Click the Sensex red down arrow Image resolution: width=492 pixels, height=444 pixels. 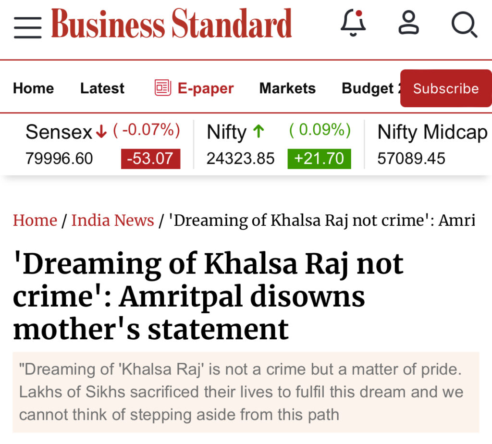click(101, 132)
